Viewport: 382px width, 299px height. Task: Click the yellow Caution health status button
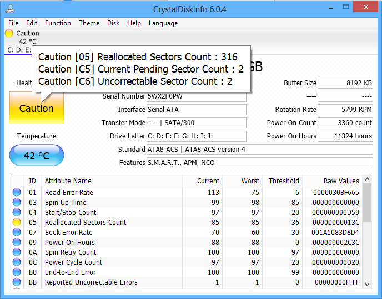point(37,108)
